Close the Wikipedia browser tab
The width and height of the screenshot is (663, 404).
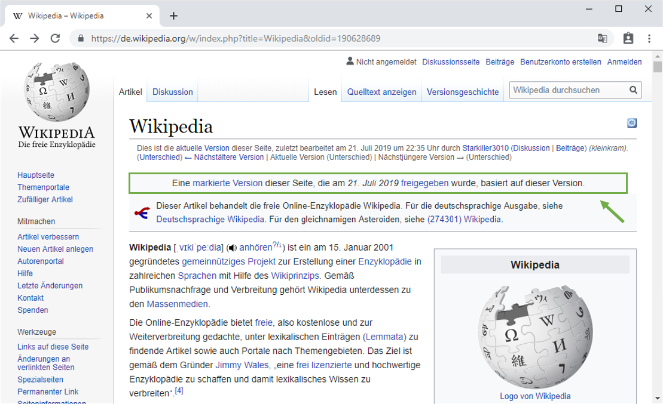149,16
